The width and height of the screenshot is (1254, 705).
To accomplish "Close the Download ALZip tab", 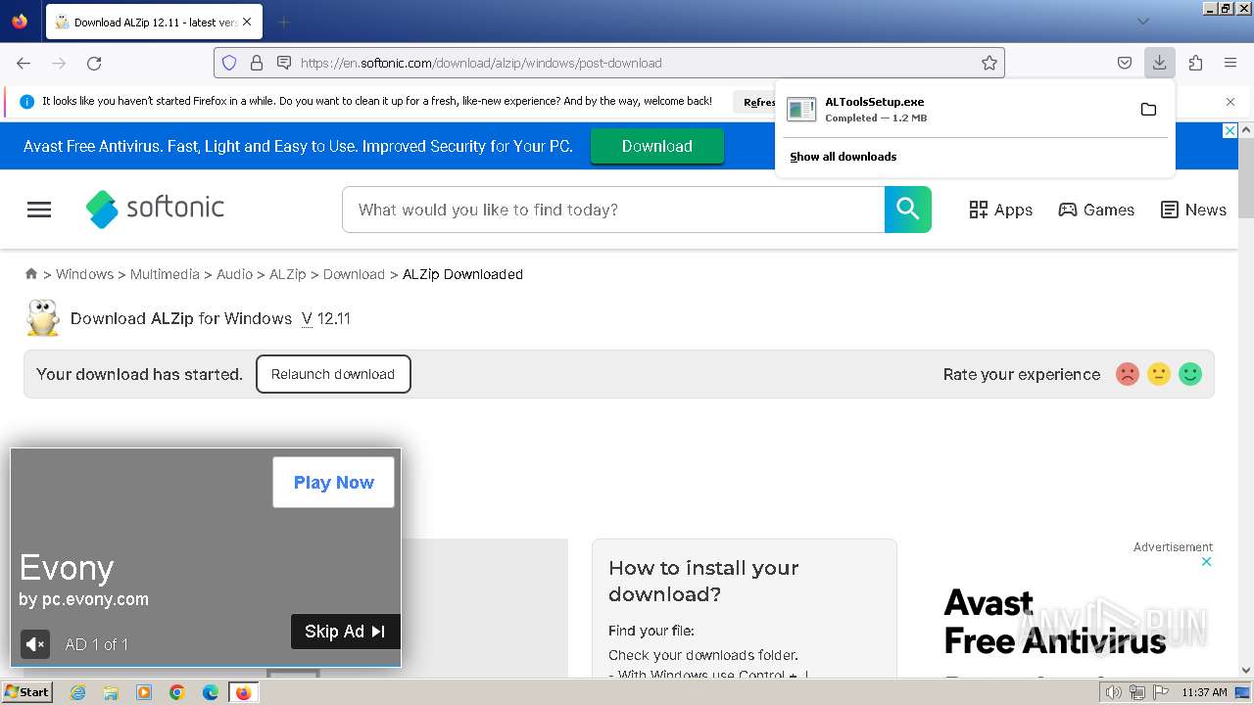I will (x=246, y=22).
